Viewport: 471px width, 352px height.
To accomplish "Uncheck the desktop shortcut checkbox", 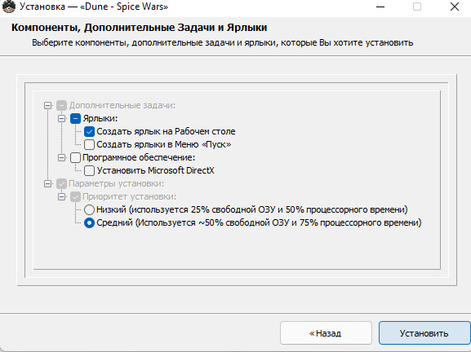I will [89, 132].
